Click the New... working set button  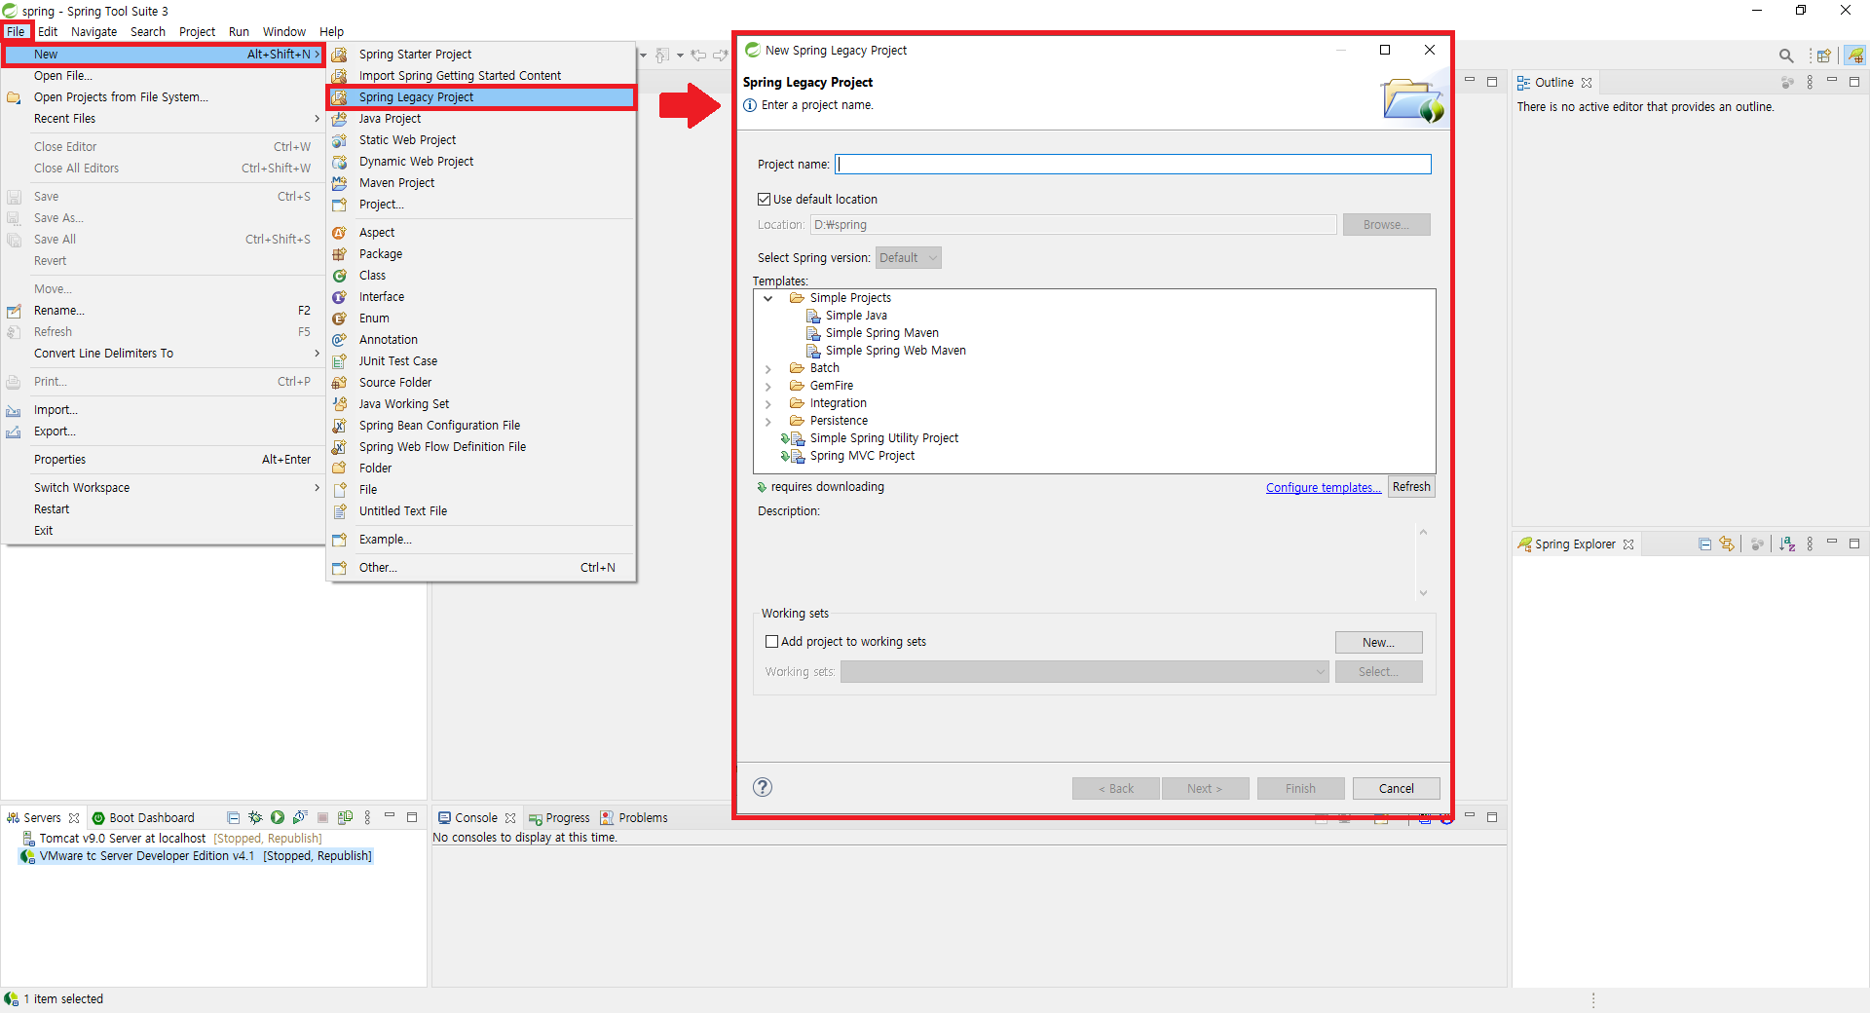[x=1378, y=643]
